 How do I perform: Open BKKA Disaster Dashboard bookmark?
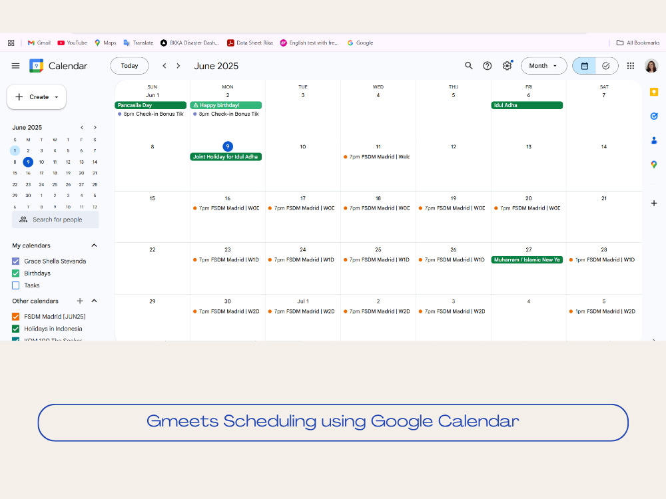tap(190, 43)
